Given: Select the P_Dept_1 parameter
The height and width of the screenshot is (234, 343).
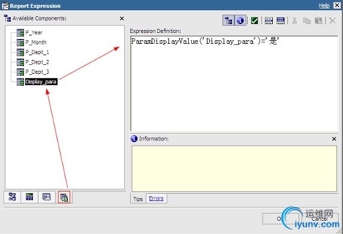Looking at the screenshot, I should [37, 52].
